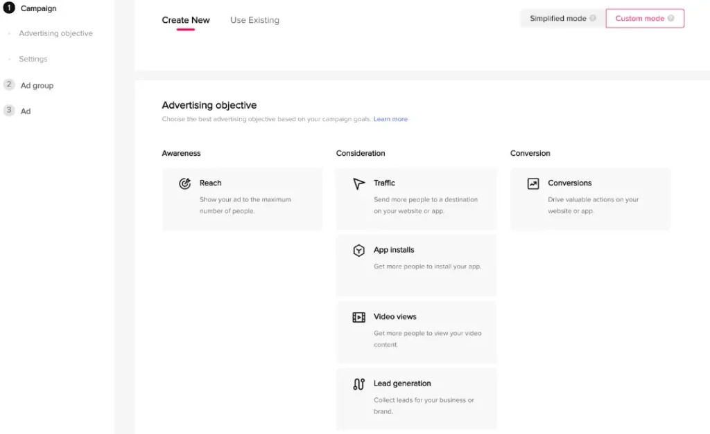This screenshot has height=434, width=710.
Task: Click step 3 Ad number badge
Action: coord(8,110)
